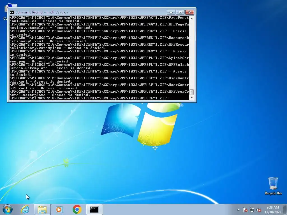Viewport: 287px width, 215px height.
Task: Select the Command Prompt taskbar button
Action: pos(94,209)
